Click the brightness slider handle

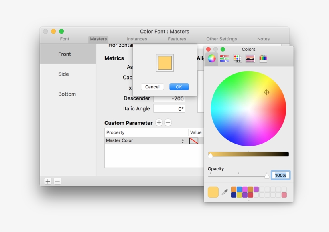click(211, 155)
